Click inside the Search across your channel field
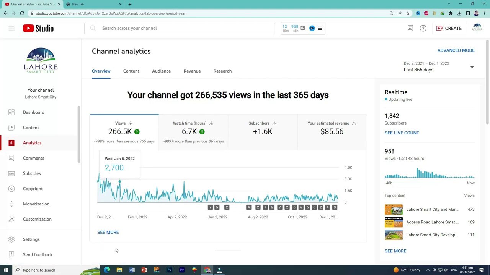This screenshot has width=490, height=275. point(180,28)
